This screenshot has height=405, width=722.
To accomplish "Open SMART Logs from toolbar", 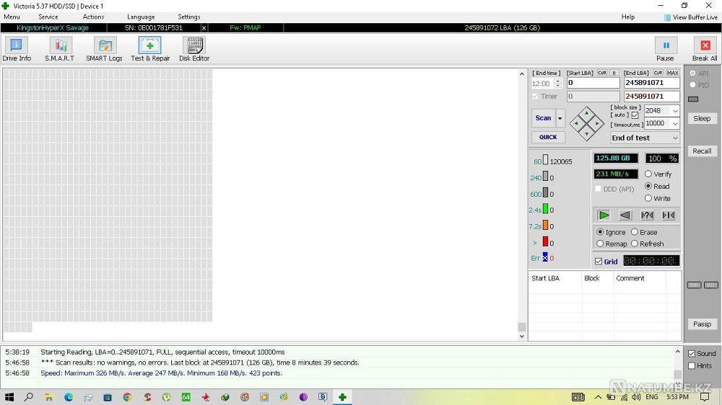I will tap(105, 49).
